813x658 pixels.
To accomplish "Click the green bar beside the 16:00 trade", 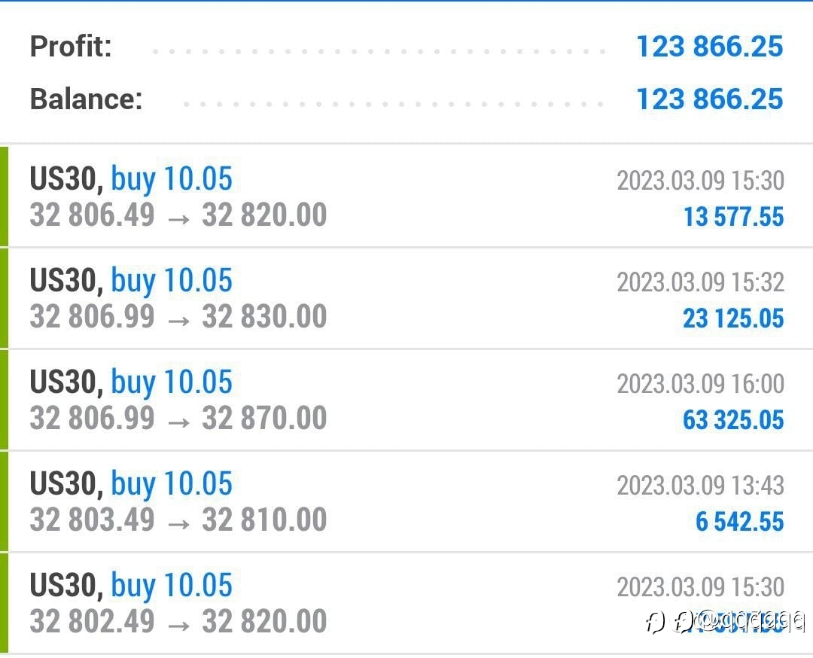I will (5, 400).
